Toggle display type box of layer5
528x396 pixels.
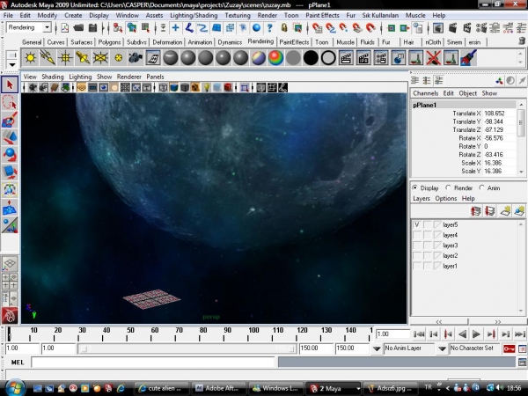click(x=428, y=224)
